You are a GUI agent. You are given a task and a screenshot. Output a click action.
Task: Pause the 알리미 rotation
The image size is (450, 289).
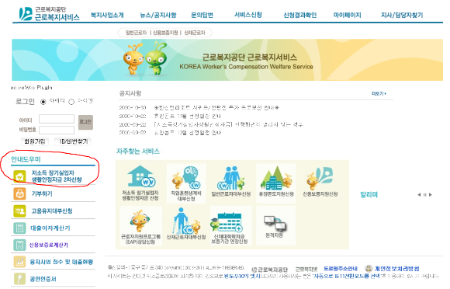pos(424,195)
